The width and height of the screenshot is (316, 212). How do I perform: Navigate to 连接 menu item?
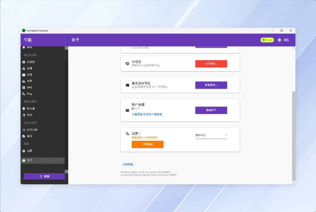pyautogui.click(x=43, y=68)
